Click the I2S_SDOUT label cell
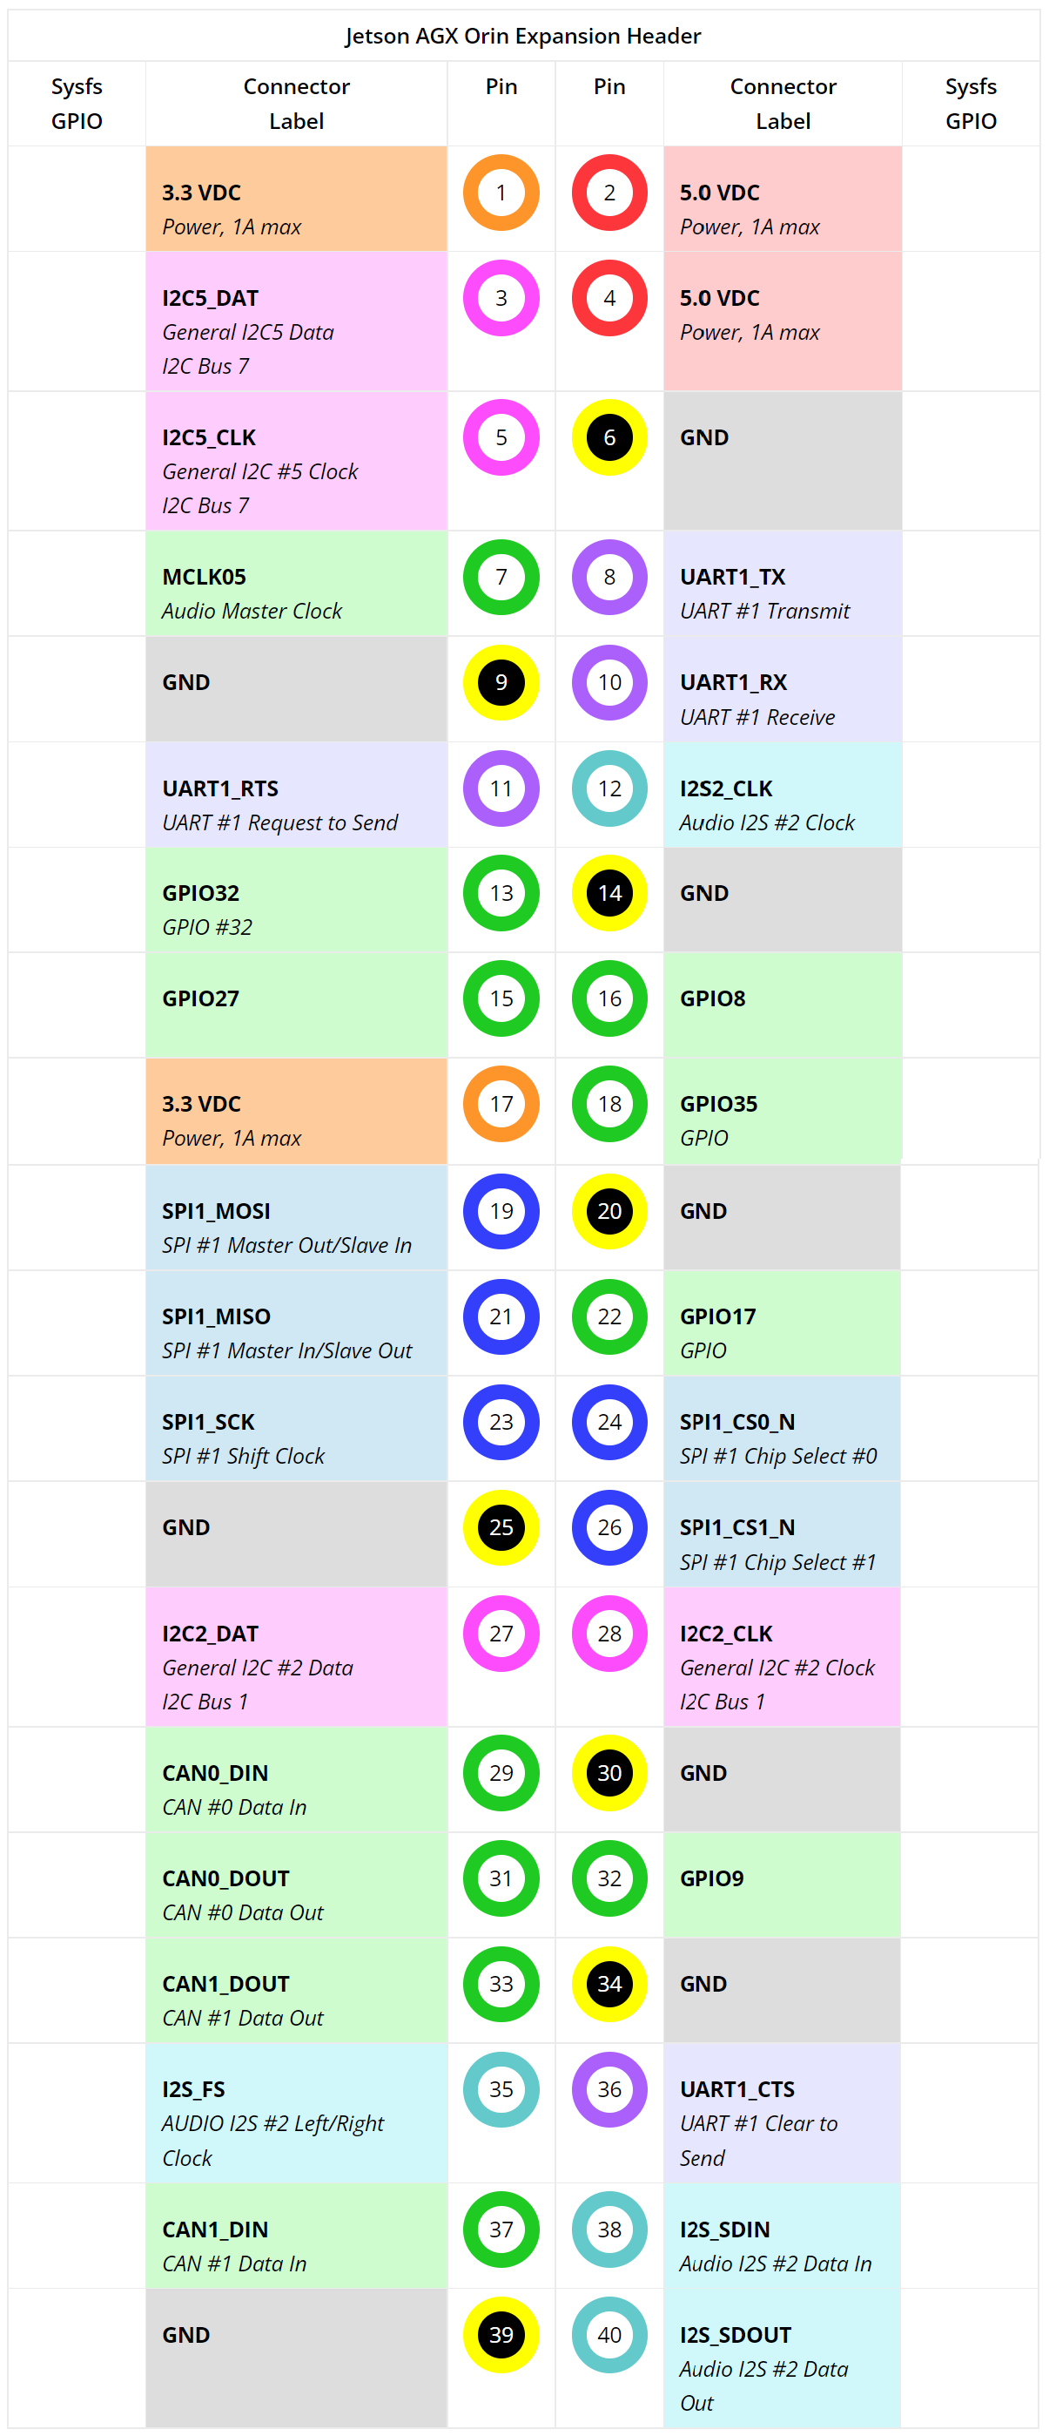 (783, 2358)
